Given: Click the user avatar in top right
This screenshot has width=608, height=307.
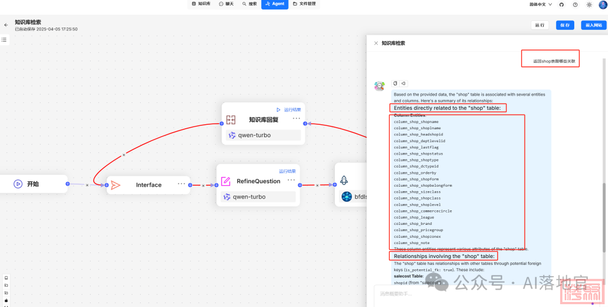Looking at the screenshot, I should click(x=602, y=4).
